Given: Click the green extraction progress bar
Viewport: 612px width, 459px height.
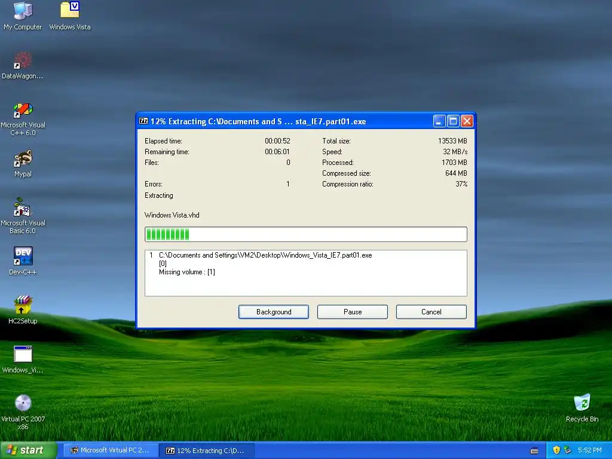Looking at the screenshot, I should (x=305, y=234).
